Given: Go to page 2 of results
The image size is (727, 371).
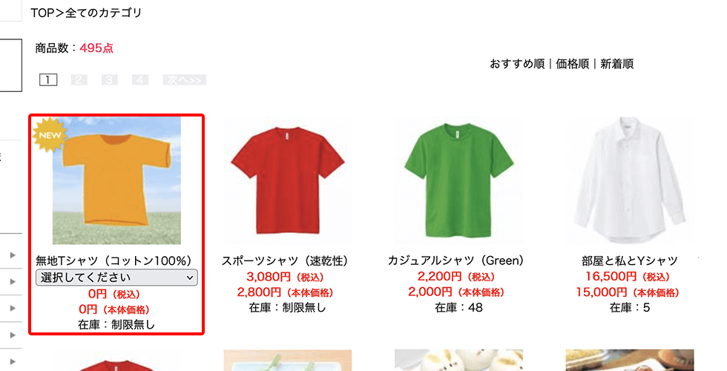Looking at the screenshot, I should pyautogui.click(x=79, y=80).
